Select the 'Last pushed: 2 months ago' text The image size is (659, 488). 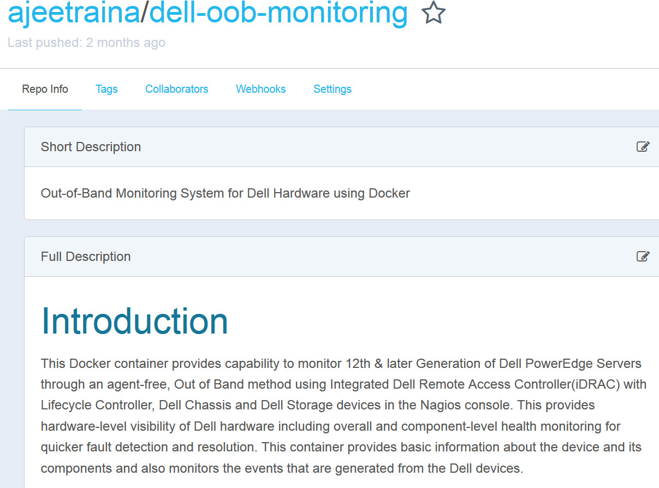pyautogui.click(x=86, y=43)
